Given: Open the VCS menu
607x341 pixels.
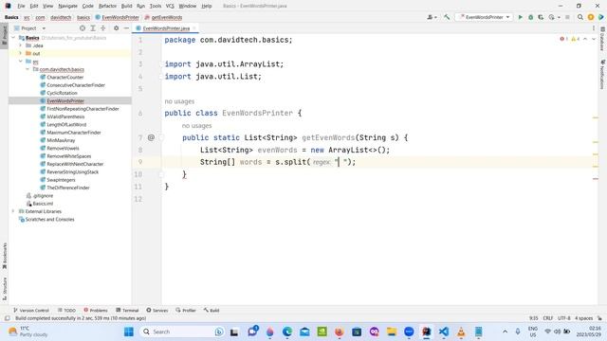Looking at the screenshot, I should (170, 6).
